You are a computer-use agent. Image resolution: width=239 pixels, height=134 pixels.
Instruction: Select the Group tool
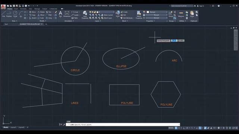pyautogui.click(x=171, y=14)
